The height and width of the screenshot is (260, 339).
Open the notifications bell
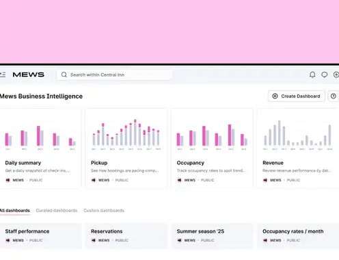tap(312, 75)
